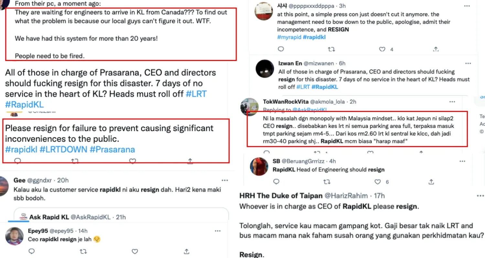Retweet the #myrapid press con tweet
Image resolution: width=485 pixels, height=258 pixels.
[331, 49]
